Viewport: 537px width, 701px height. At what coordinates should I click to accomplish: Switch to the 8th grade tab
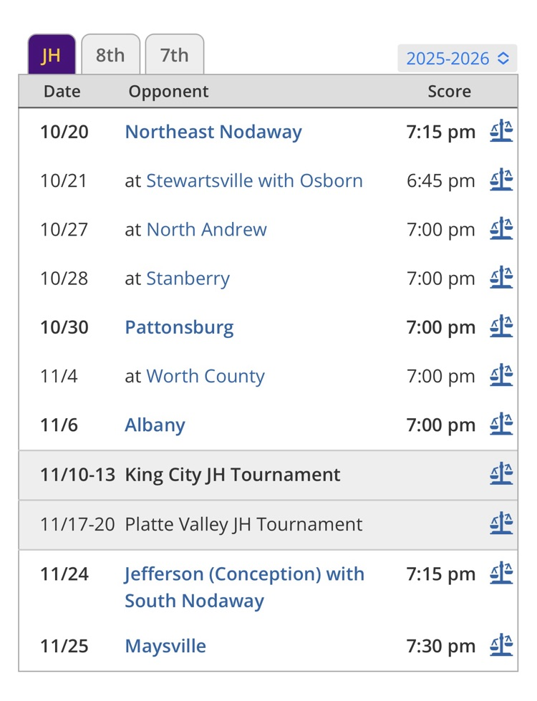click(110, 55)
